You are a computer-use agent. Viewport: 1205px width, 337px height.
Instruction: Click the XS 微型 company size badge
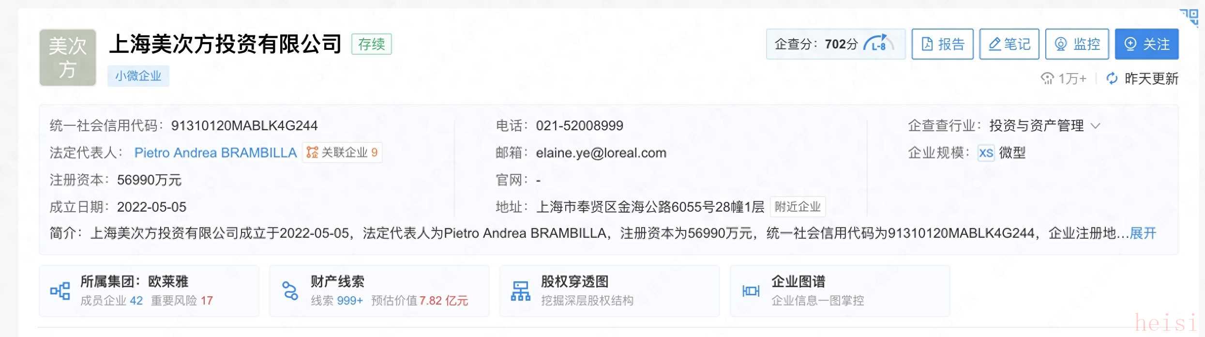point(1001,153)
